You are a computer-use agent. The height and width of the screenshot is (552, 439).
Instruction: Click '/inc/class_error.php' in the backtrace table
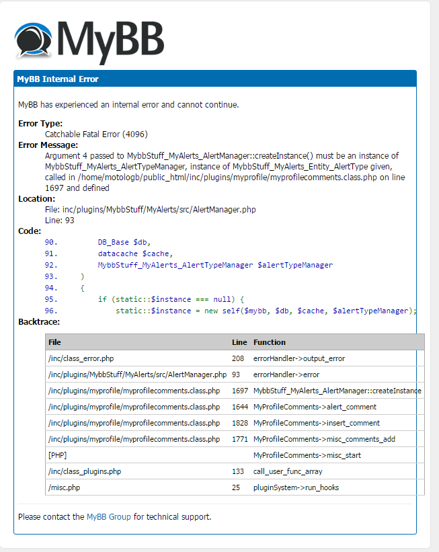[81, 358]
